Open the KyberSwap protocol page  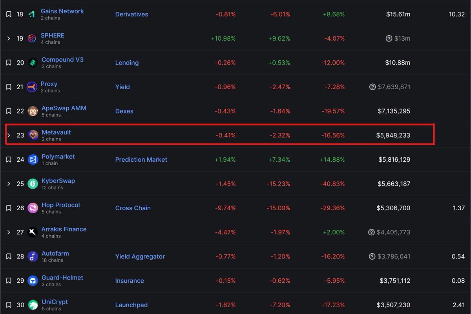pyautogui.click(x=58, y=181)
